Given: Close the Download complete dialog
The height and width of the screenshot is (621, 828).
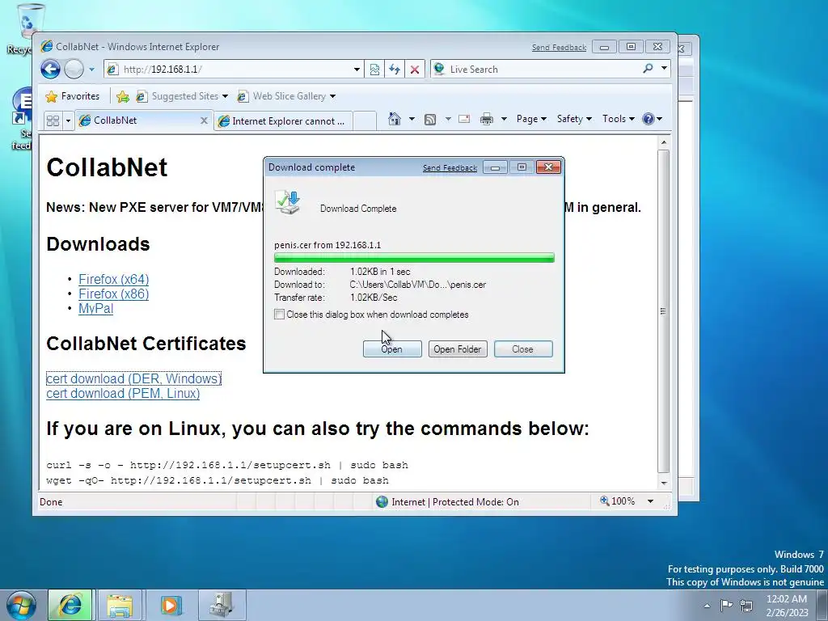Looking at the screenshot, I should 523,349.
